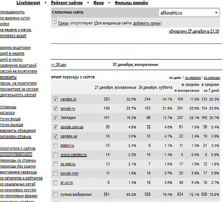
Task: Check the pr-cy.ru row checkbox
Action: pos(55,182)
